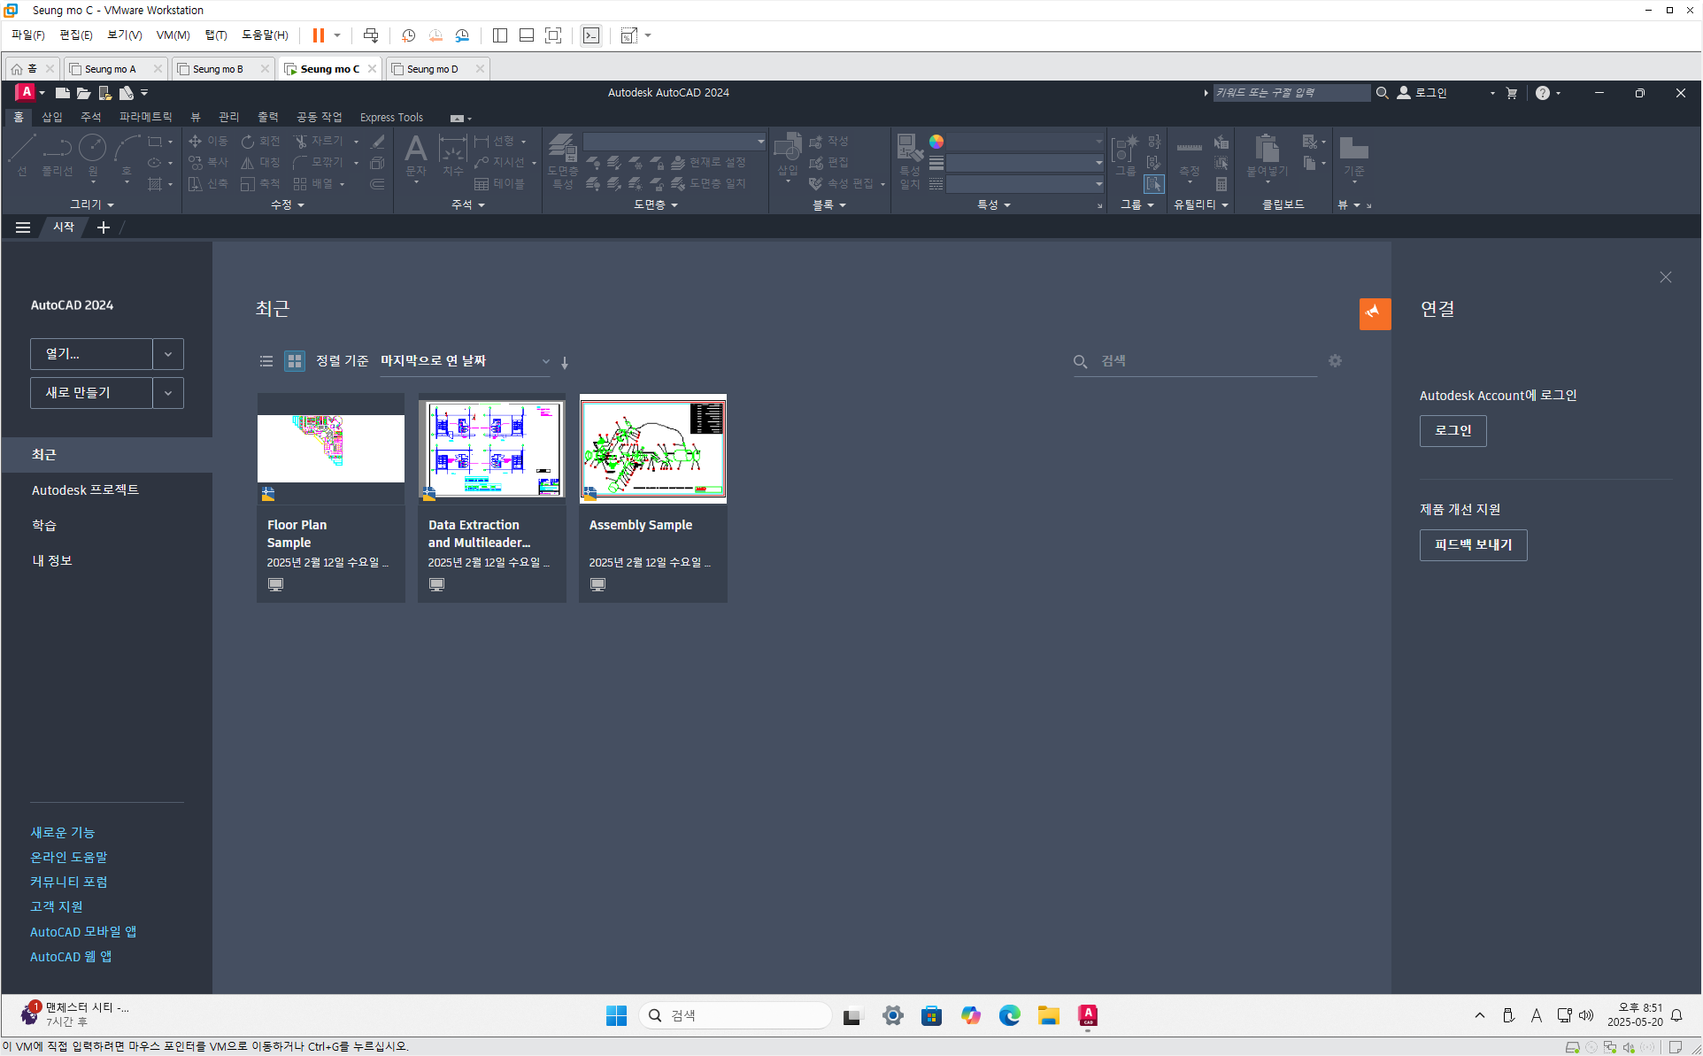Screen dimensions: 1703x1056
Task: Click the gear settings icon beside recent search
Action: tap(1335, 361)
